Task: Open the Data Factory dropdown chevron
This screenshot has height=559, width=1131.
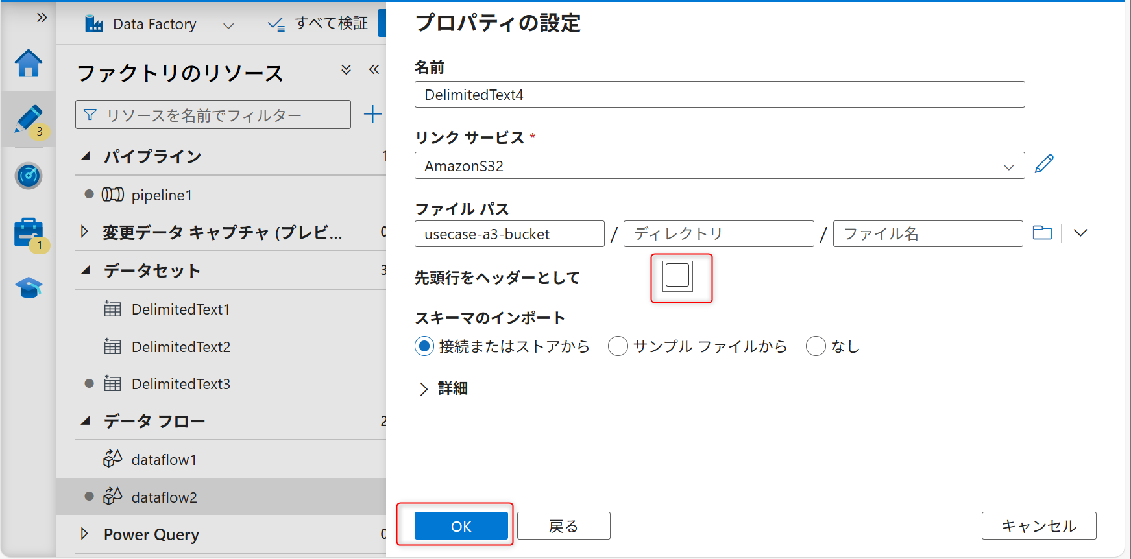Action: pyautogui.click(x=228, y=26)
